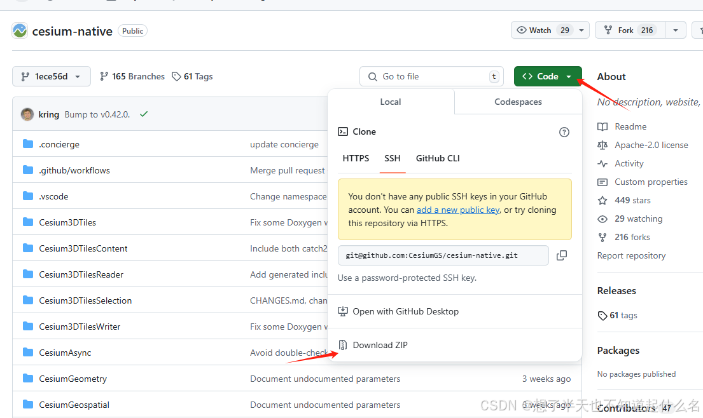Select the SSH clone tab

[393, 158]
